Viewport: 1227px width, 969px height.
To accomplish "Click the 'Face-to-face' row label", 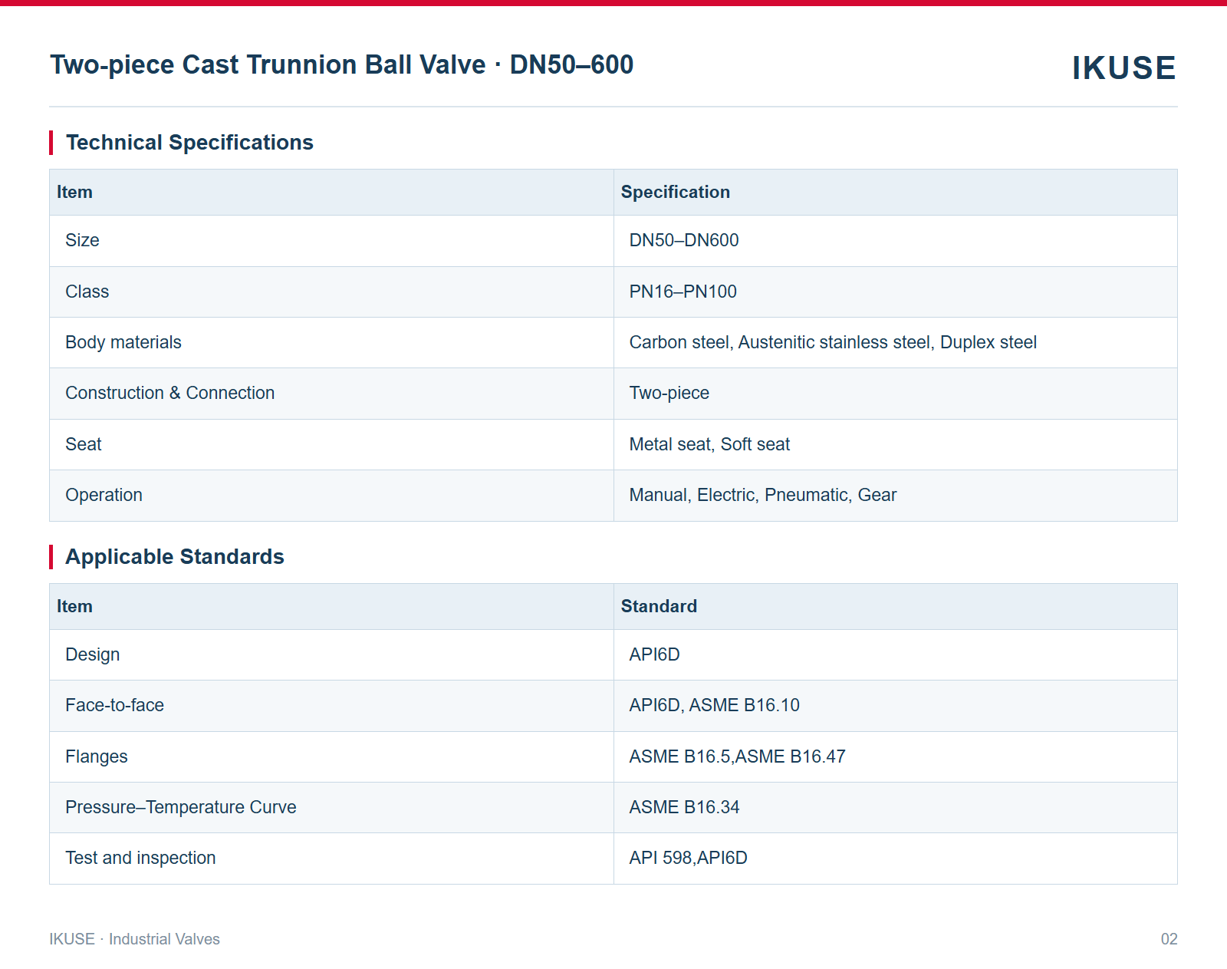I will click(x=114, y=706).
